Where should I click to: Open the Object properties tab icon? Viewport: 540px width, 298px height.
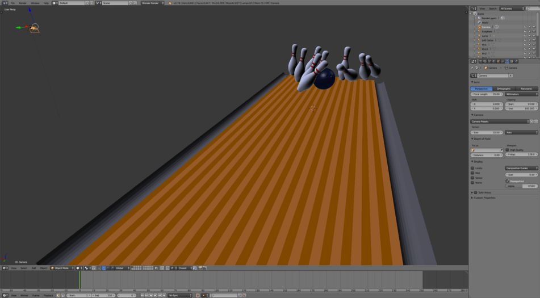pos(498,61)
